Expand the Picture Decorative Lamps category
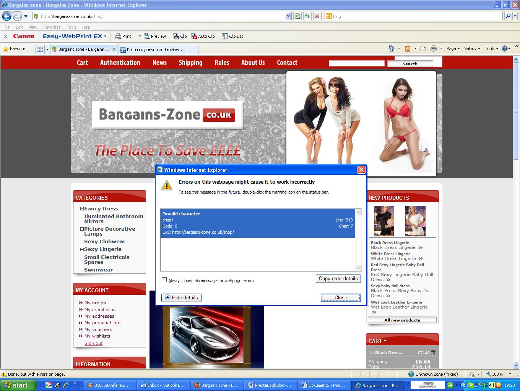The image size is (520, 391). point(82,229)
